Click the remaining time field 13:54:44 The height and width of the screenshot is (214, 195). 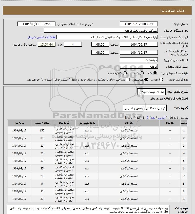pos(47,44)
